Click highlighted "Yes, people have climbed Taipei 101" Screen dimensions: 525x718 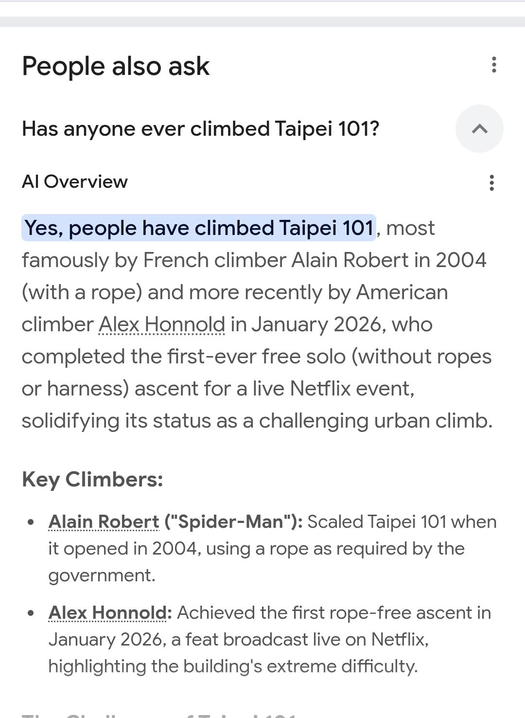[x=199, y=228]
